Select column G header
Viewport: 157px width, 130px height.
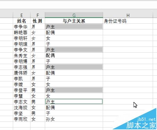point(74,15)
